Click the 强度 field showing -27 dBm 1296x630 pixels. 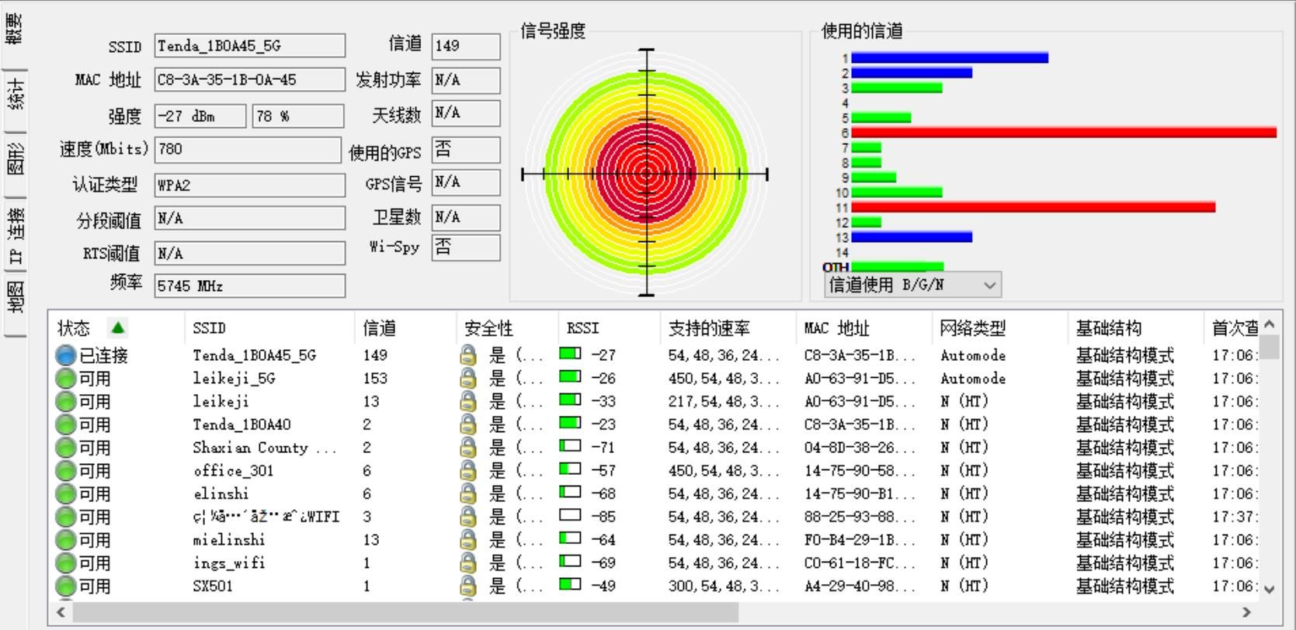pyautogui.click(x=200, y=116)
